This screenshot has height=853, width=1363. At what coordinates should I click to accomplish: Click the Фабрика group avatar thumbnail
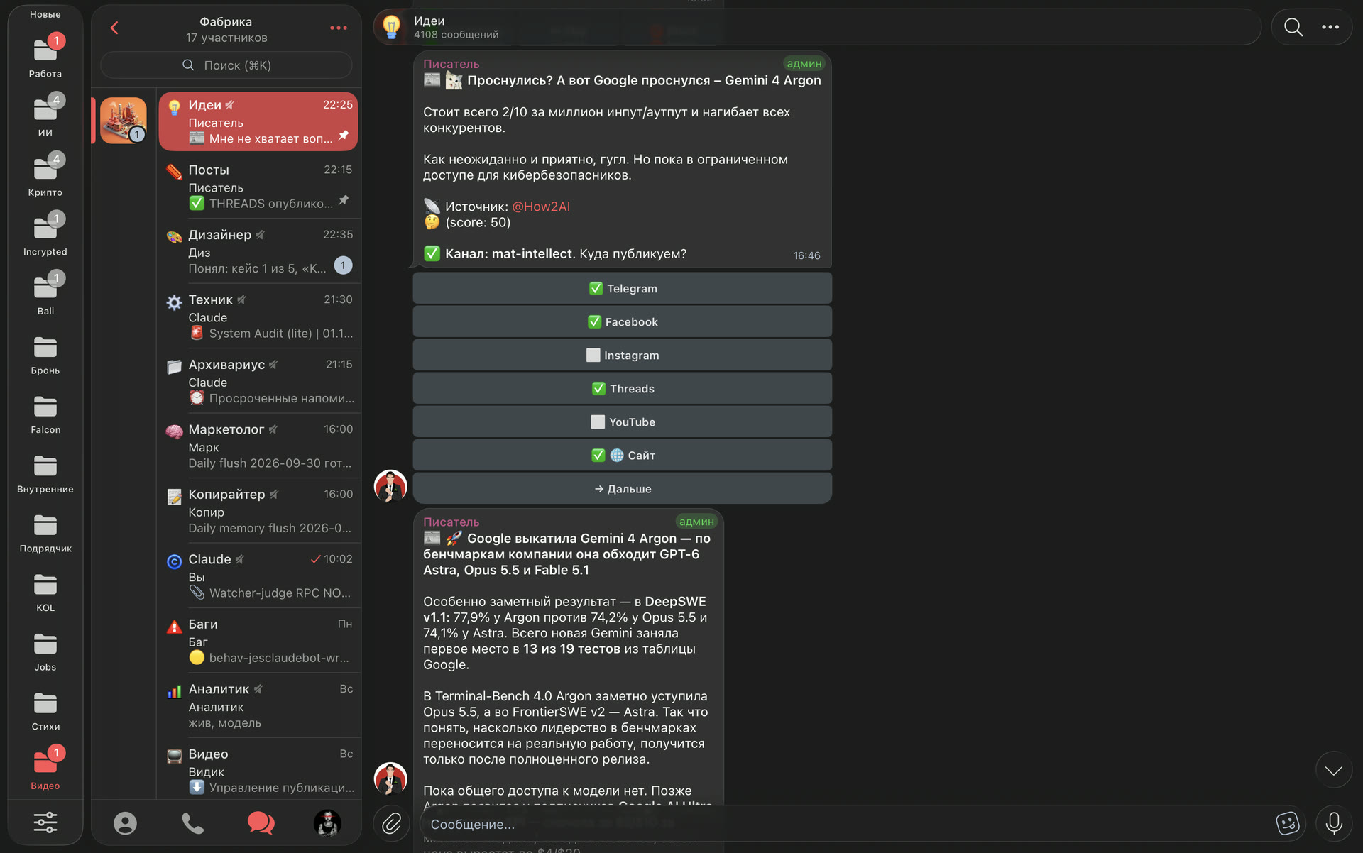point(124,120)
